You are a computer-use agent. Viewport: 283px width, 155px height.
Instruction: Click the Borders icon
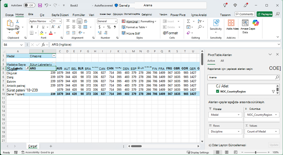32,33
